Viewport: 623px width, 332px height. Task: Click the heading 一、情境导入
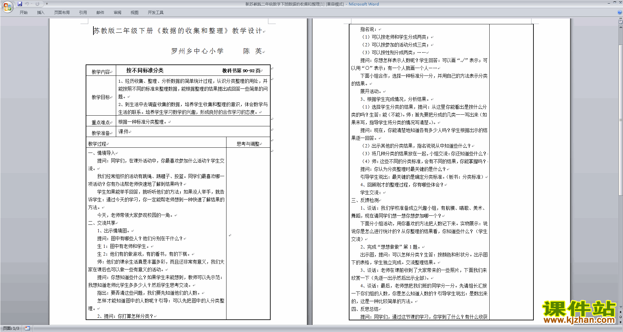102,153
